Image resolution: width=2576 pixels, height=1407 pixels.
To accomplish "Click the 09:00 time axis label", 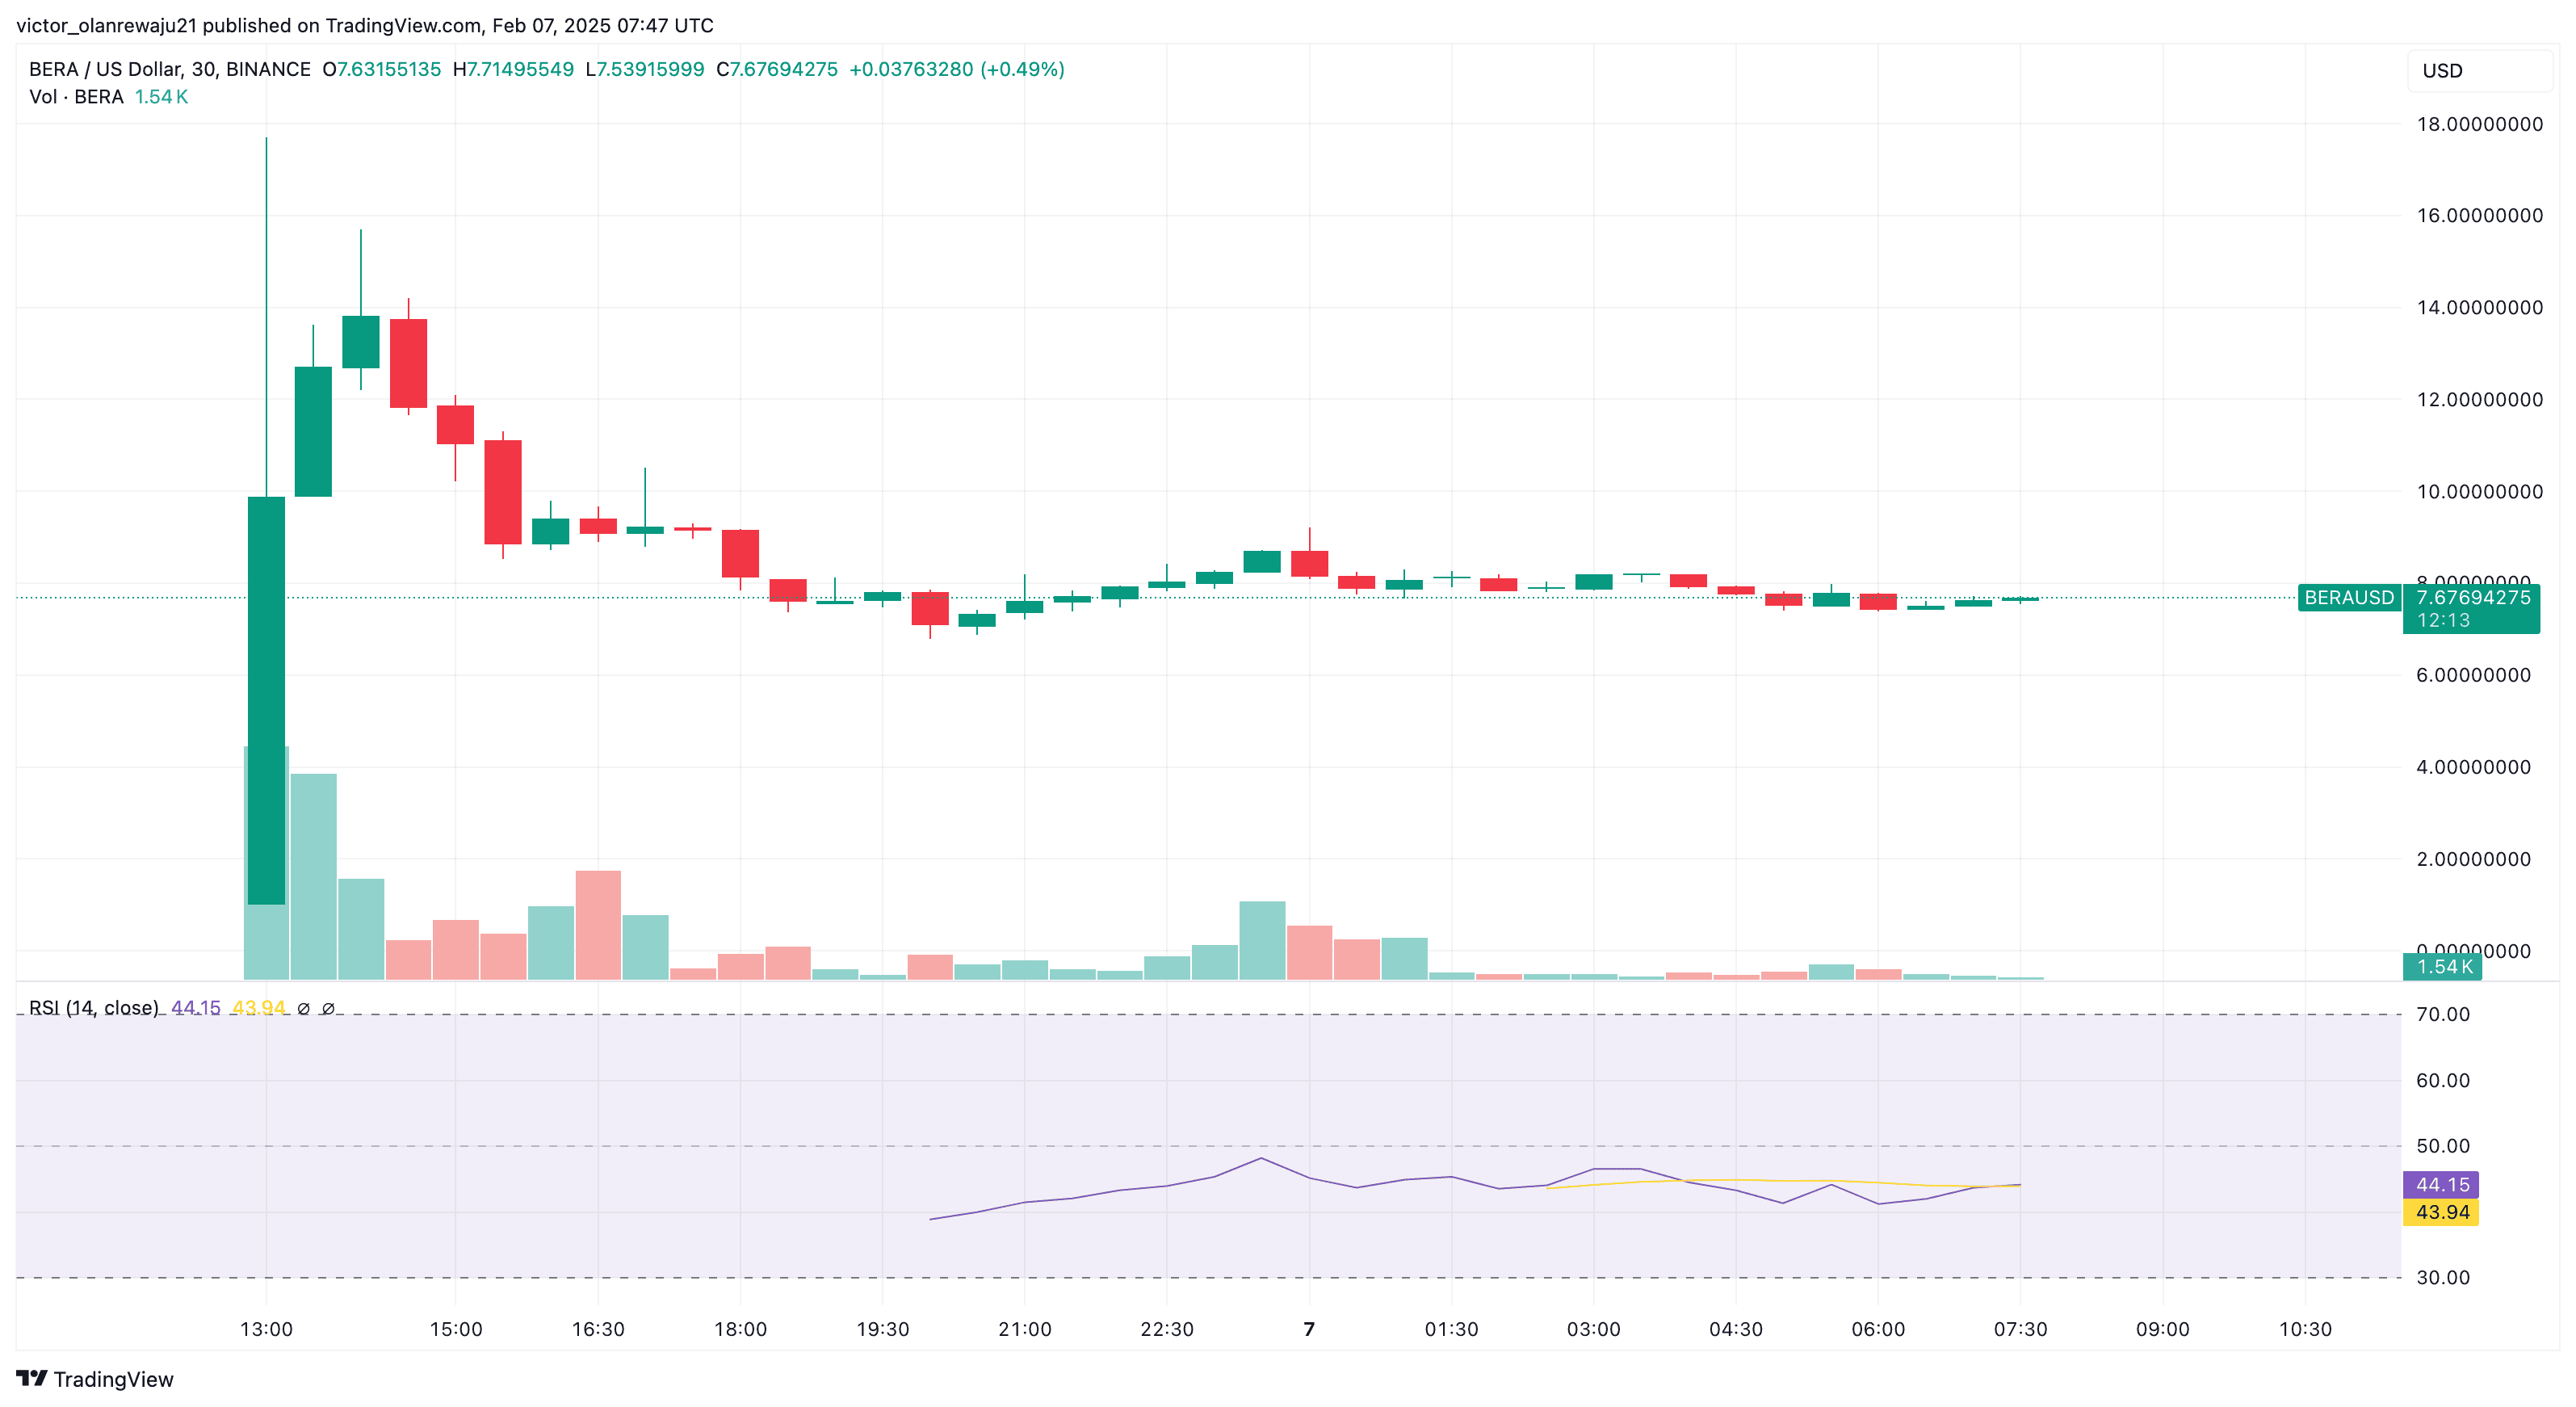I will (2163, 1329).
